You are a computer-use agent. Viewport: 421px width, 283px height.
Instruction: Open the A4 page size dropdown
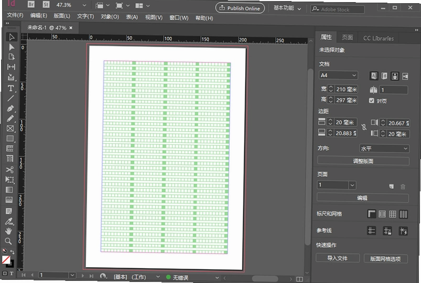tap(338, 75)
